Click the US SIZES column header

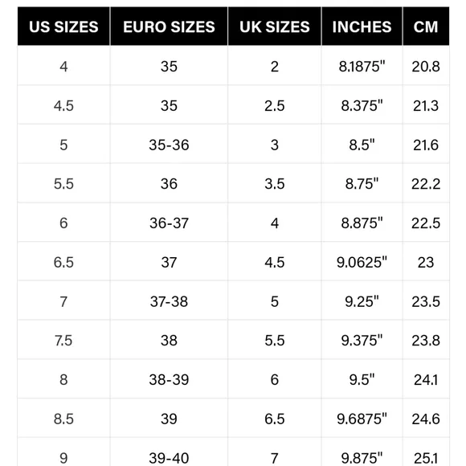pyautogui.click(x=63, y=27)
